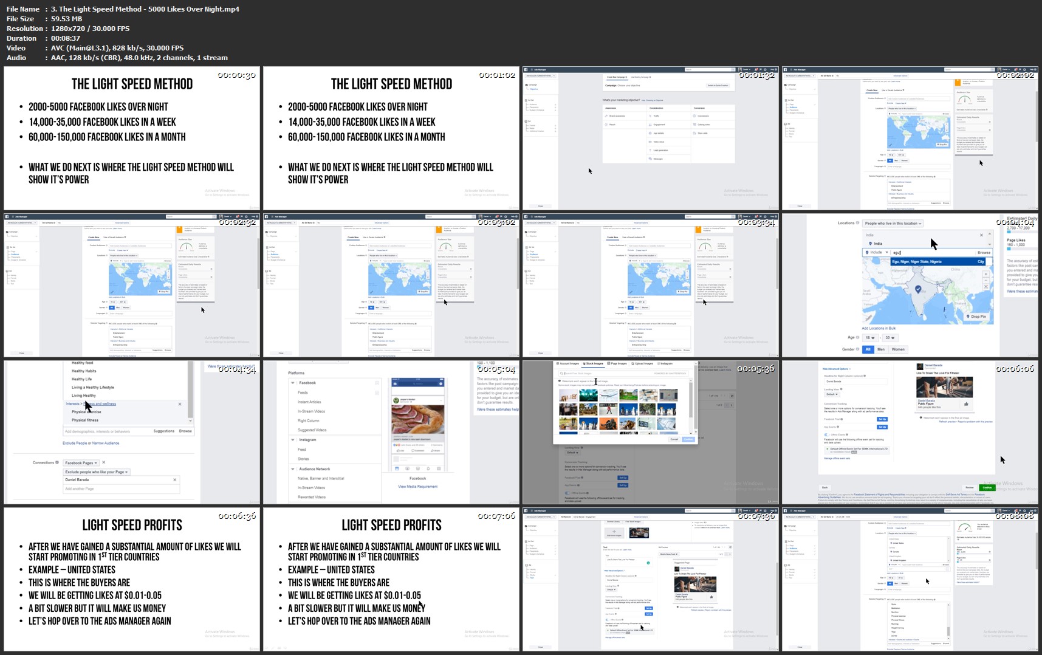
Task: Toggle Offline Events switch in 00:05:36 frame
Action: pyautogui.click(x=567, y=493)
